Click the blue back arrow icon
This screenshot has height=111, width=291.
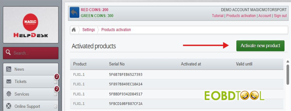pyautogui.click(x=74, y=12)
